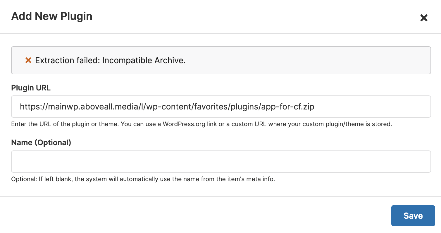Image resolution: width=441 pixels, height=233 pixels.
Task: Focus the Plugin URL input field
Action: [x=221, y=107]
